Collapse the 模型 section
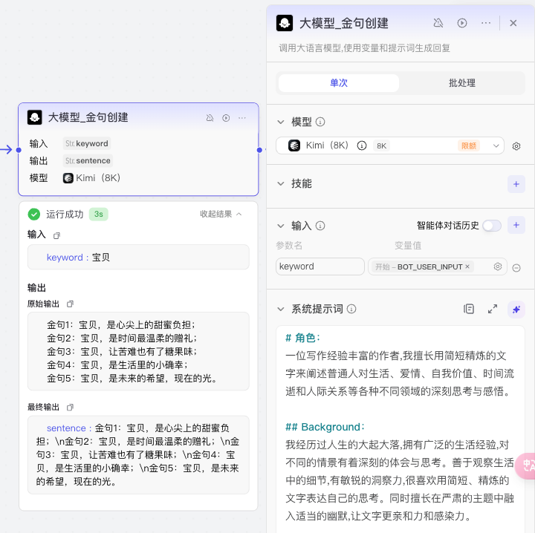The width and height of the screenshot is (535, 533). click(x=281, y=122)
